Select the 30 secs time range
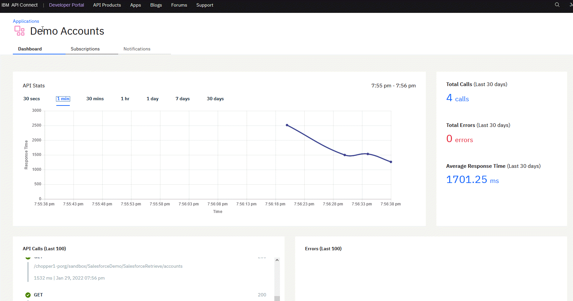The height and width of the screenshot is (301, 573). point(32,99)
